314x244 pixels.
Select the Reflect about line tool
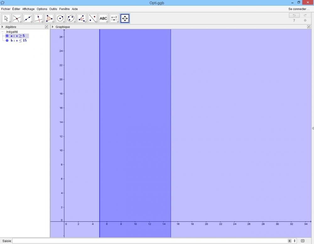pyautogui.click(x=93, y=19)
